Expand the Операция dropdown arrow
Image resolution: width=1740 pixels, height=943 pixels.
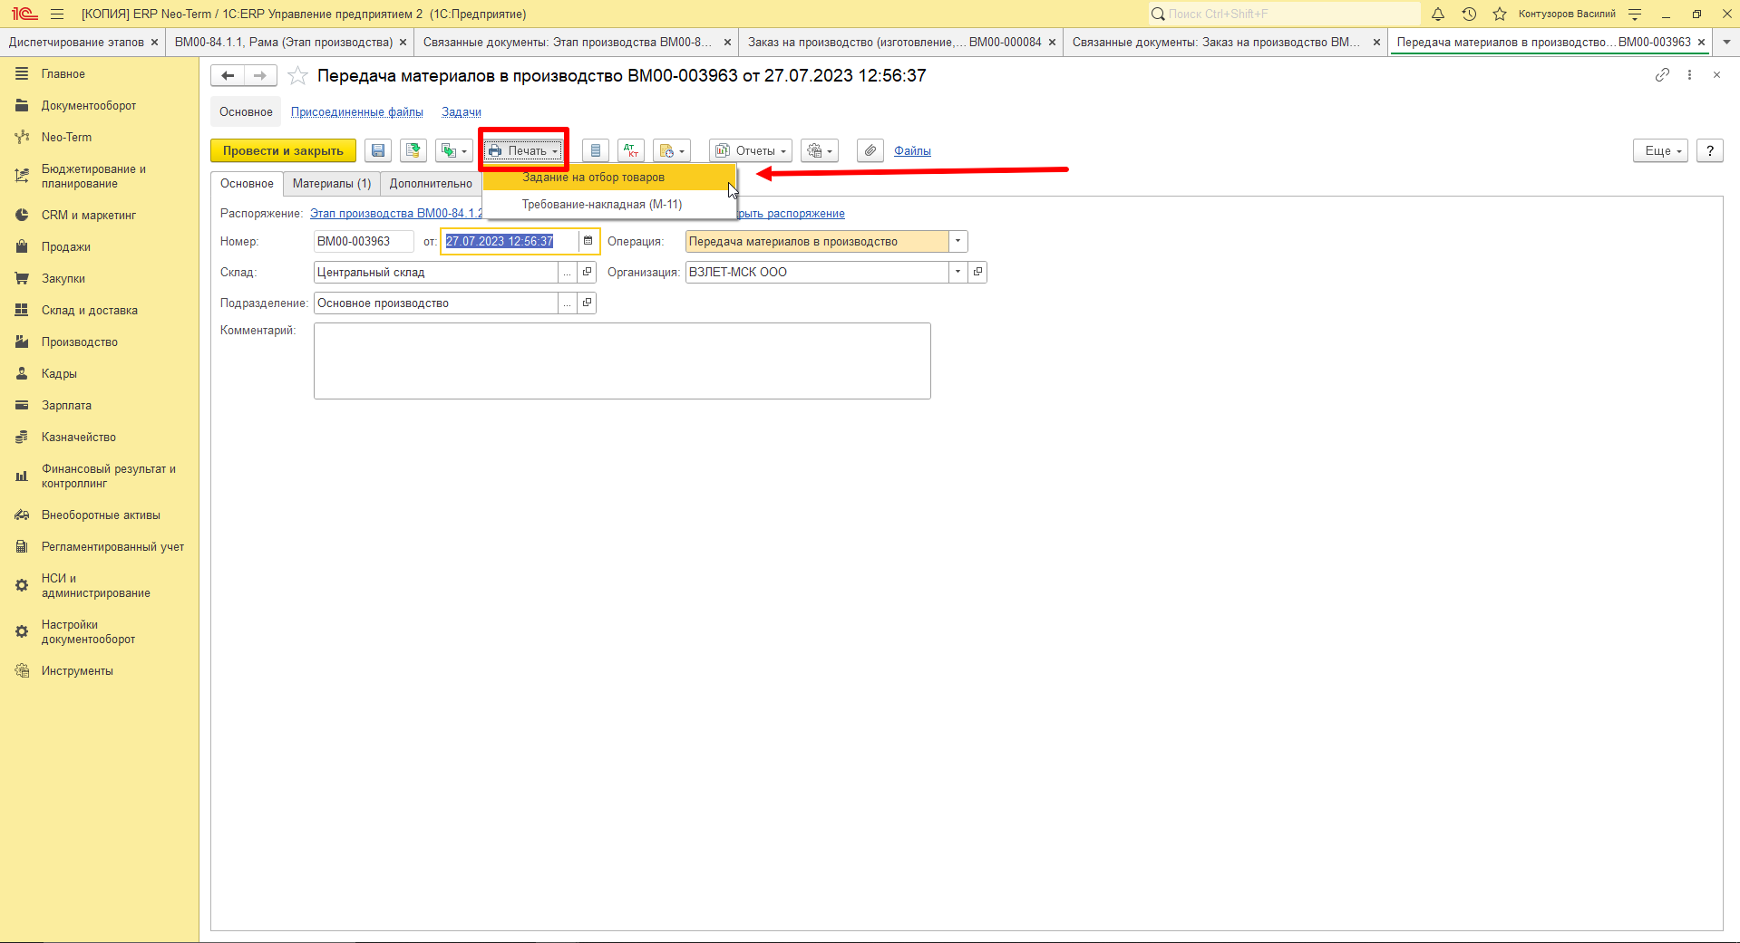click(957, 241)
